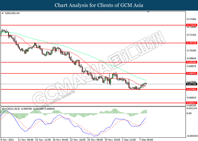Click the 11 Nov 00:00 time label
The image size is (198, 141).
tap(26, 140)
